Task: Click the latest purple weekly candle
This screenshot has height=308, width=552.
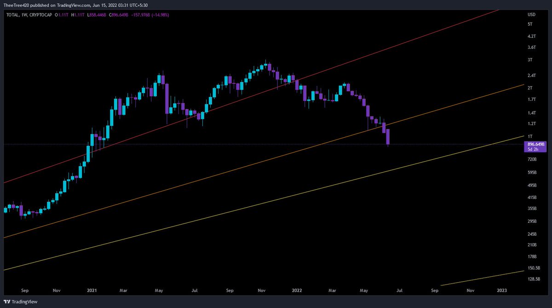Action: [x=388, y=137]
